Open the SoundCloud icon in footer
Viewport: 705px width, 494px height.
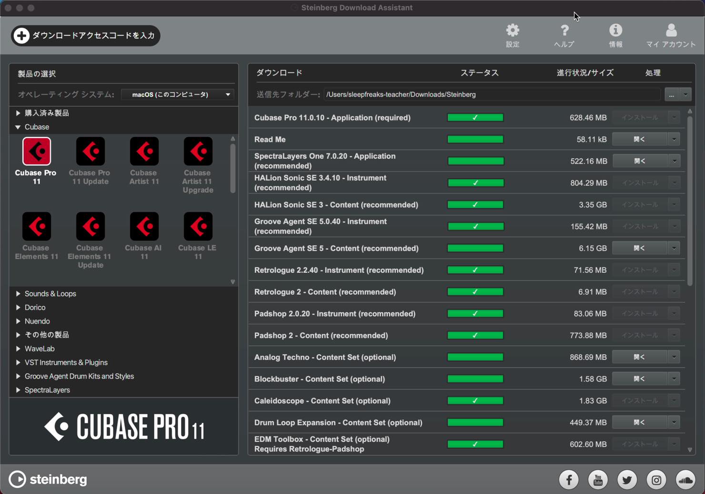click(685, 479)
